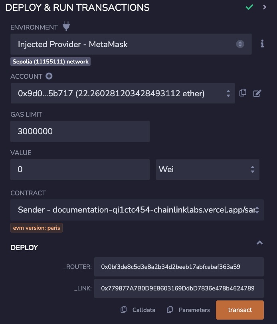
Task: Open the environment info icon
Action: 262,44
